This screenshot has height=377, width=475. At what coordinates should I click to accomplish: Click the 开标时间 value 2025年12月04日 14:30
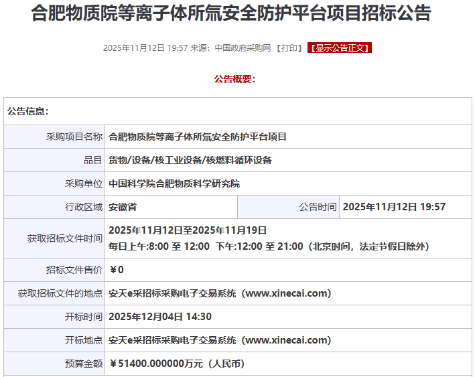click(160, 317)
